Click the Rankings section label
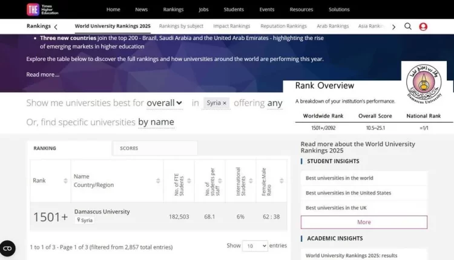454x260 pixels. pos(39,26)
